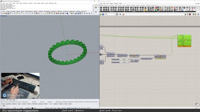200x112 pixels.
Task: Switch to the Display toolbar tab in Rhino
Action: tap(18, 12)
